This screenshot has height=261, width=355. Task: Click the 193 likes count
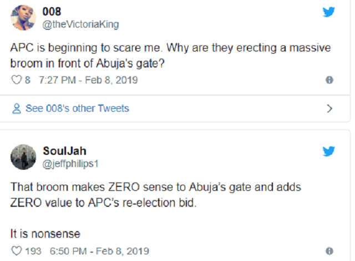[x=33, y=251]
